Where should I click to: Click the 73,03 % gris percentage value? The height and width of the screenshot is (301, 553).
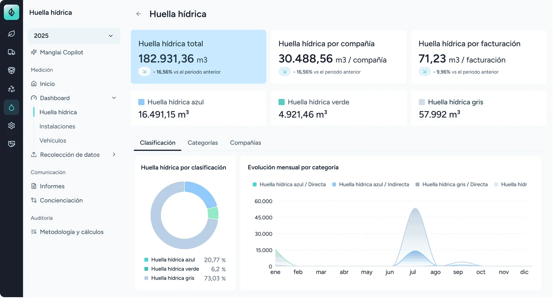(x=215, y=278)
